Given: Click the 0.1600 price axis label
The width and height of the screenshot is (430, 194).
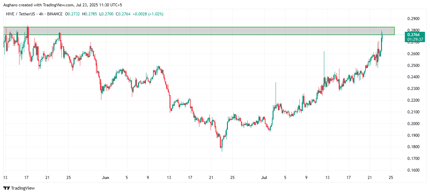Looking at the screenshot, I should (414, 170).
